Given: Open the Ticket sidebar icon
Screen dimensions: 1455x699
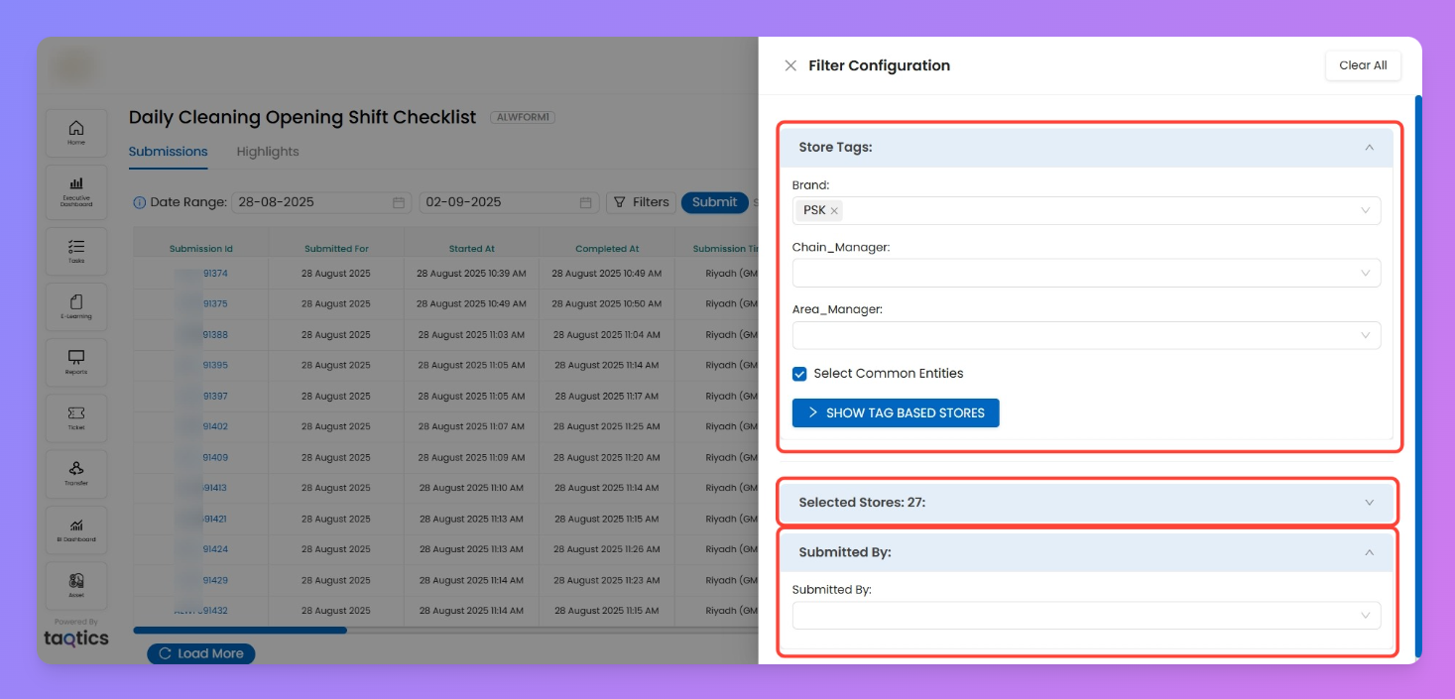Looking at the screenshot, I should pos(76,417).
